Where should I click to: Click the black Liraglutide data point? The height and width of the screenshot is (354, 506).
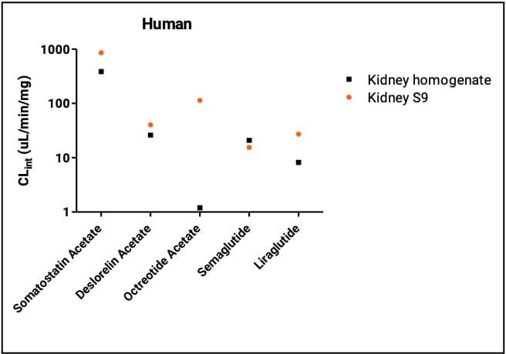click(299, 162)
